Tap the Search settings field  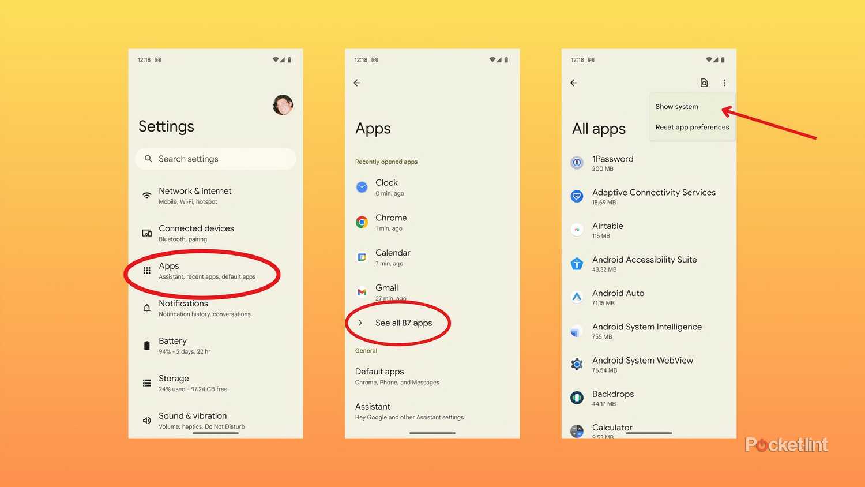216,159
